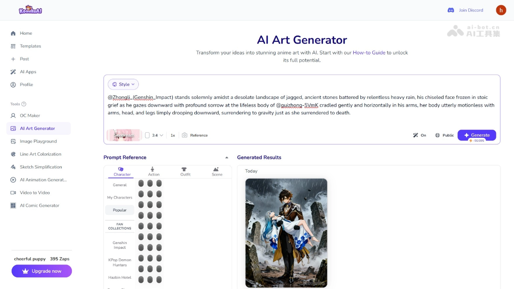Switch to the Outfit tab
The height and width of the screenshot is (289, 514).
(185, 171)
